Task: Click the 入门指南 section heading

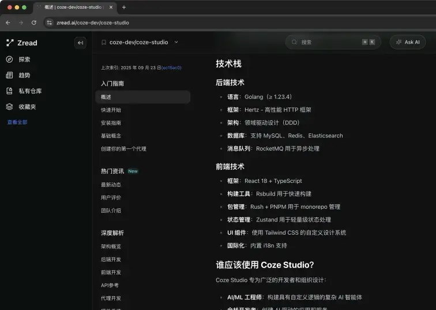Action: coord(112,83)
